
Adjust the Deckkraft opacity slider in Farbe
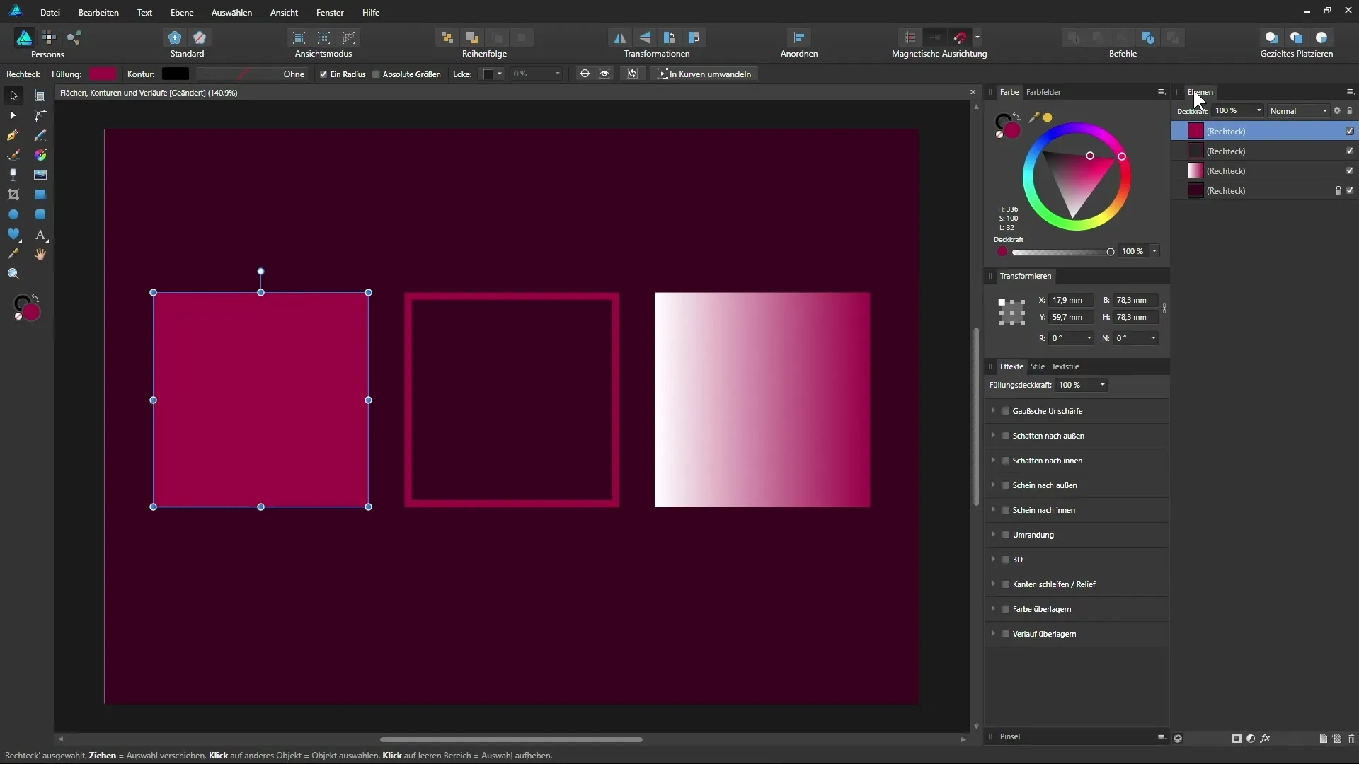coord(1062,252)
